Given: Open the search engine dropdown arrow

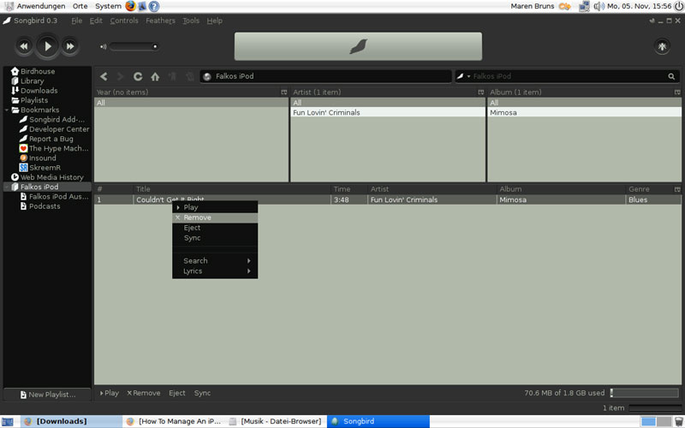Looking at the screenshot, I should [x=468, y=76].
